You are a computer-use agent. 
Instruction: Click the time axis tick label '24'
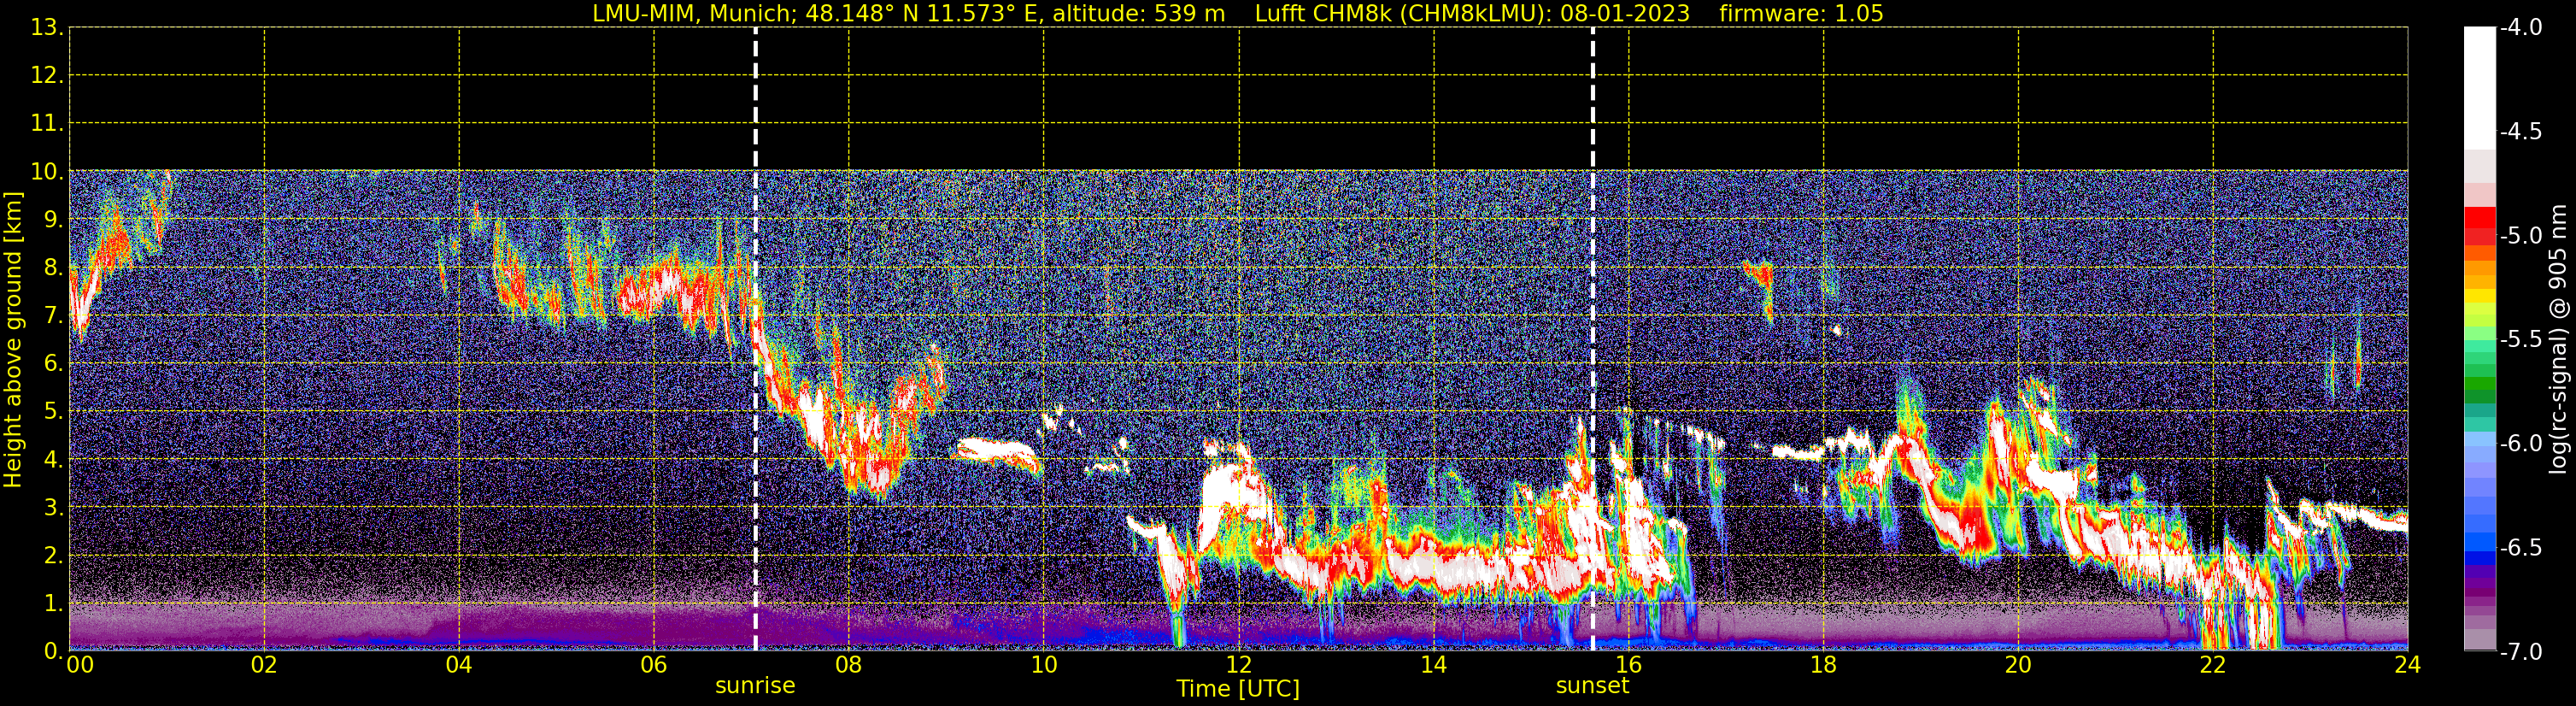[x=2408, y=665]
